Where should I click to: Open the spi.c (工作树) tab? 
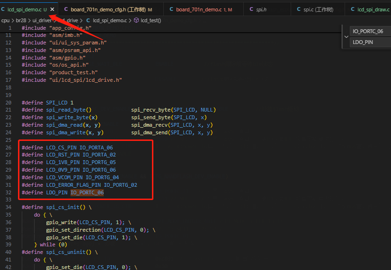click(x=318, y=9)
